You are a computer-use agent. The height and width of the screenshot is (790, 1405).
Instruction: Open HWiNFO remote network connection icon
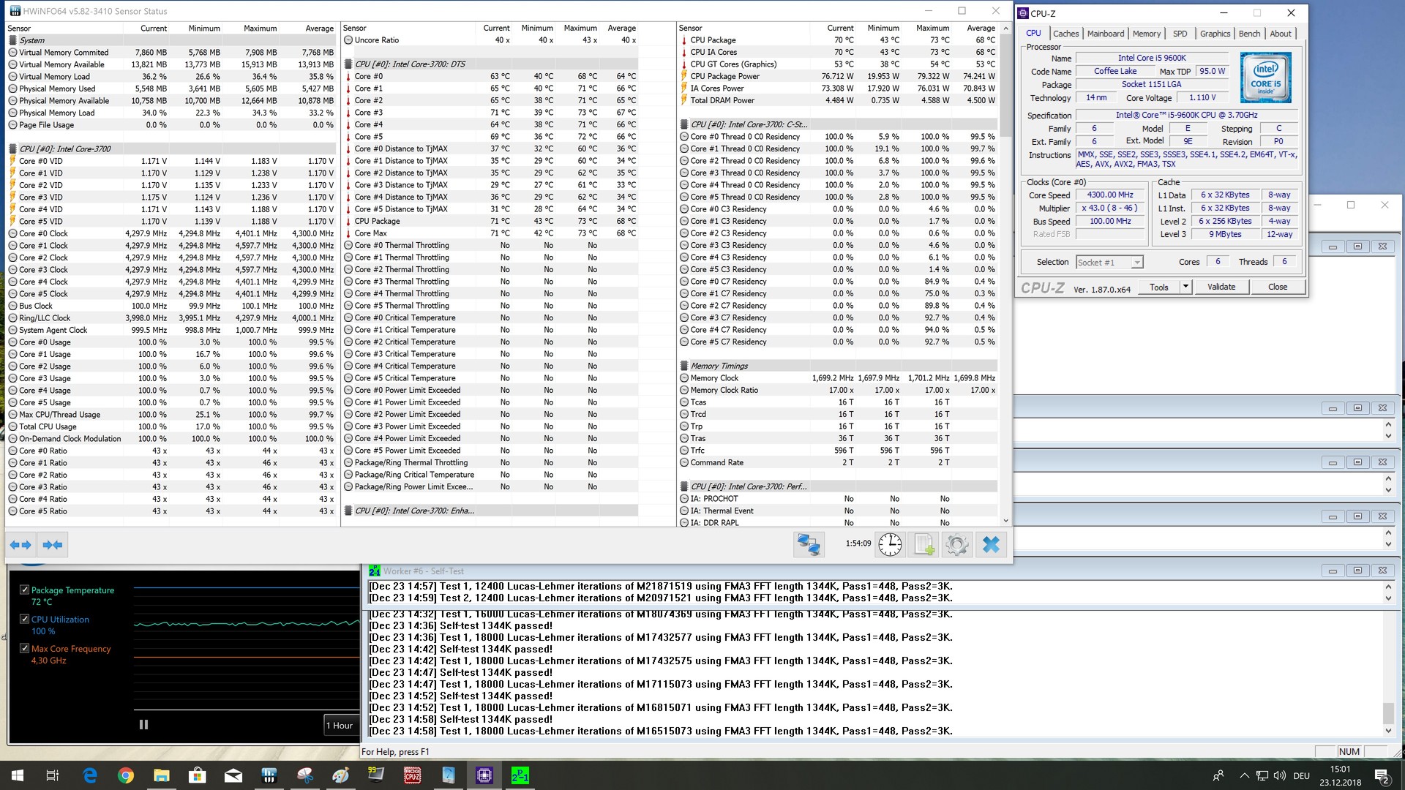pyautogui.click(x=809, y=544)
